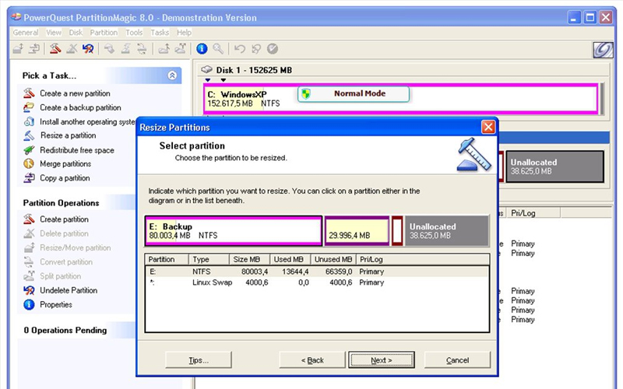623x389 pixels.
Task: Click the icon next to Merge partitions task
Action: 29,163
